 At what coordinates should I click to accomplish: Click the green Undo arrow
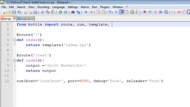tap(60, 12)
